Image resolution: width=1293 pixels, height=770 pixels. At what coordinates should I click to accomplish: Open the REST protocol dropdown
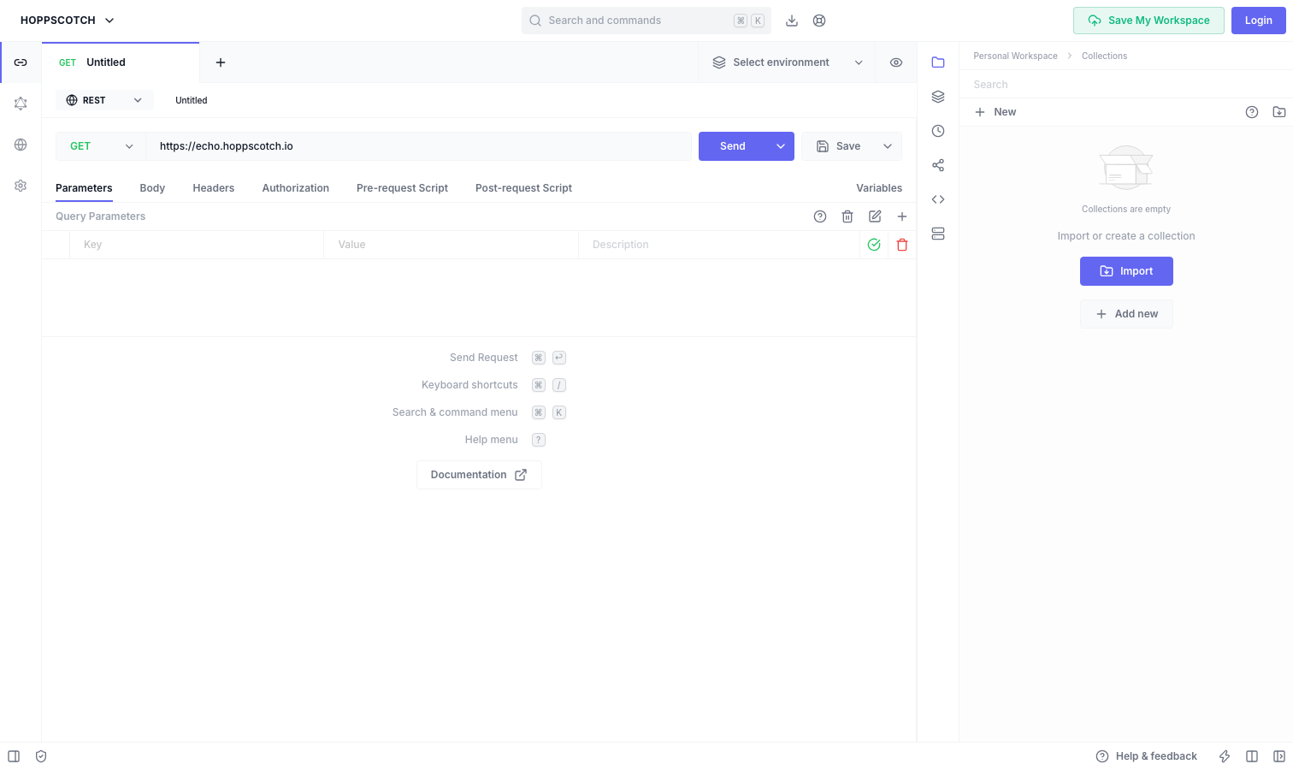[x=104, y=100]
